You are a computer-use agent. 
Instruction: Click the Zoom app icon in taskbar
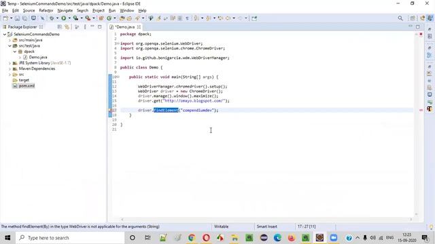pos(334,238)
